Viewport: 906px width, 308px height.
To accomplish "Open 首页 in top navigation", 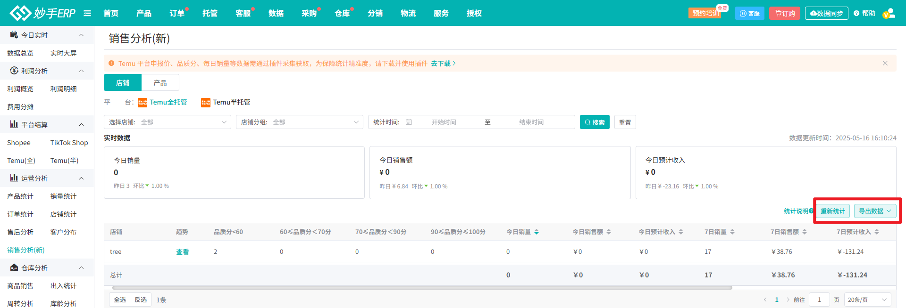I will coord(111,13).
